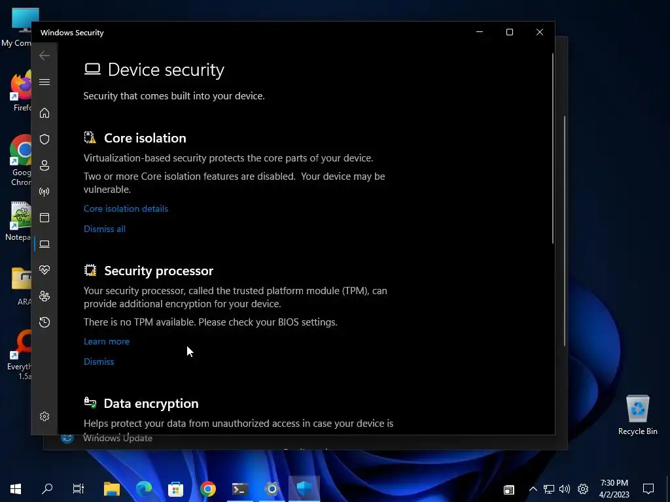Viewport: 670px width, 502px height.
Task: Open the notification center icon
Action: [648, 488]
